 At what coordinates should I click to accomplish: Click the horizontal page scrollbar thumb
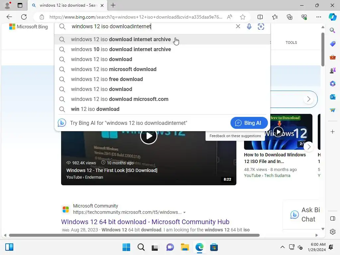pyautogui.click(x=134, y=235)
